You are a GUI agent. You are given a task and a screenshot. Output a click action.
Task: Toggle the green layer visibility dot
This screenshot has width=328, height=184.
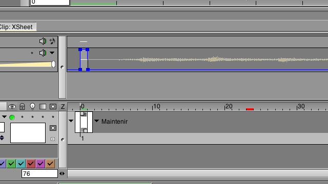tap(12, 118)
